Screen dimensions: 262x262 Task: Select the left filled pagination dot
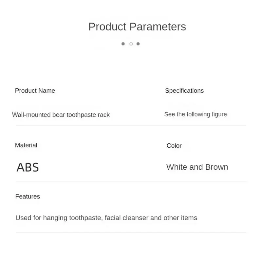tap(123, 44)
